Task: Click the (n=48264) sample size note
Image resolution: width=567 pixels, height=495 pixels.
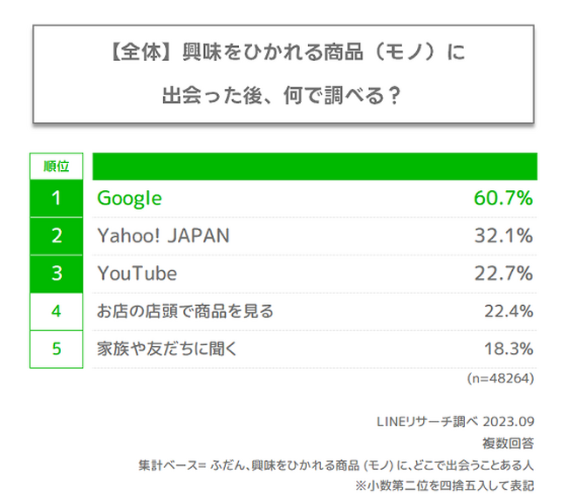Action: (500, 378)
